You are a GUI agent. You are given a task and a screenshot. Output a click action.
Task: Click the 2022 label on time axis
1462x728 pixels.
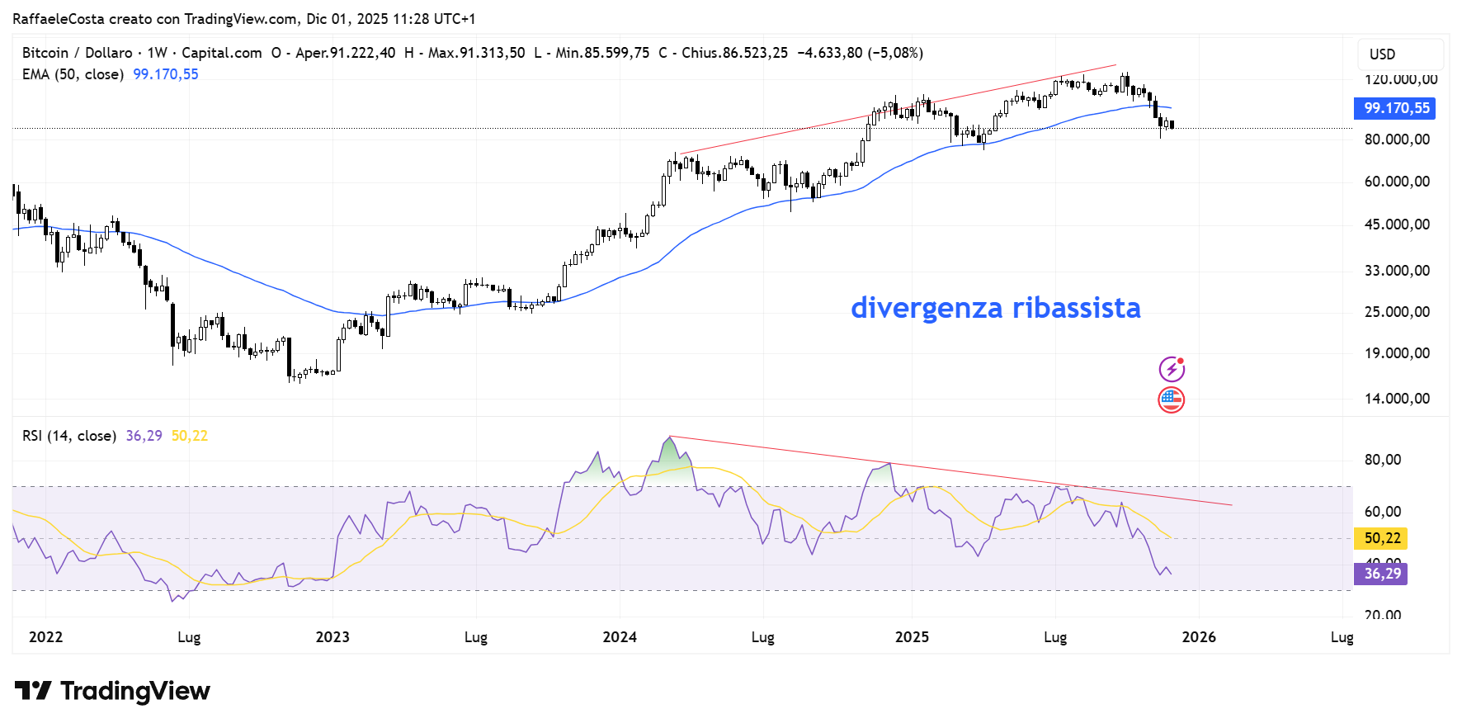(45, 637)
